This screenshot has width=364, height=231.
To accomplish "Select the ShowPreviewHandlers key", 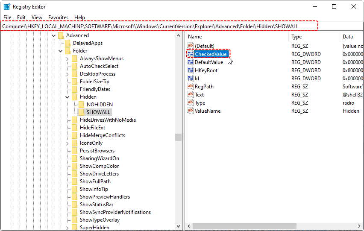I will coord(105,197).
